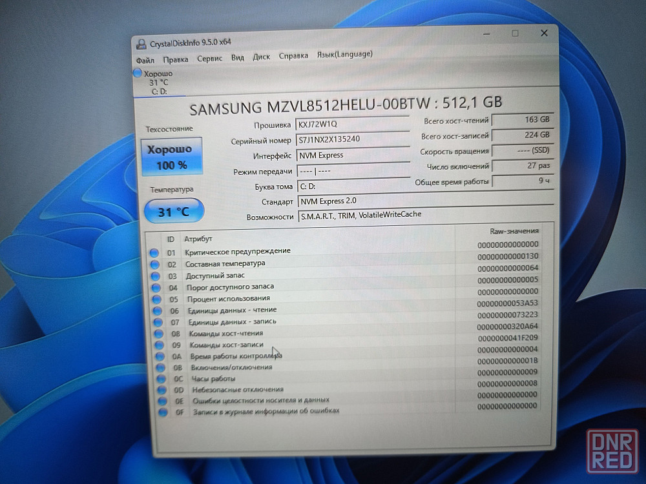Click the status dot for attribute 01
The image size is (646, 484).
pyautogui.click(x=154, y=253)
